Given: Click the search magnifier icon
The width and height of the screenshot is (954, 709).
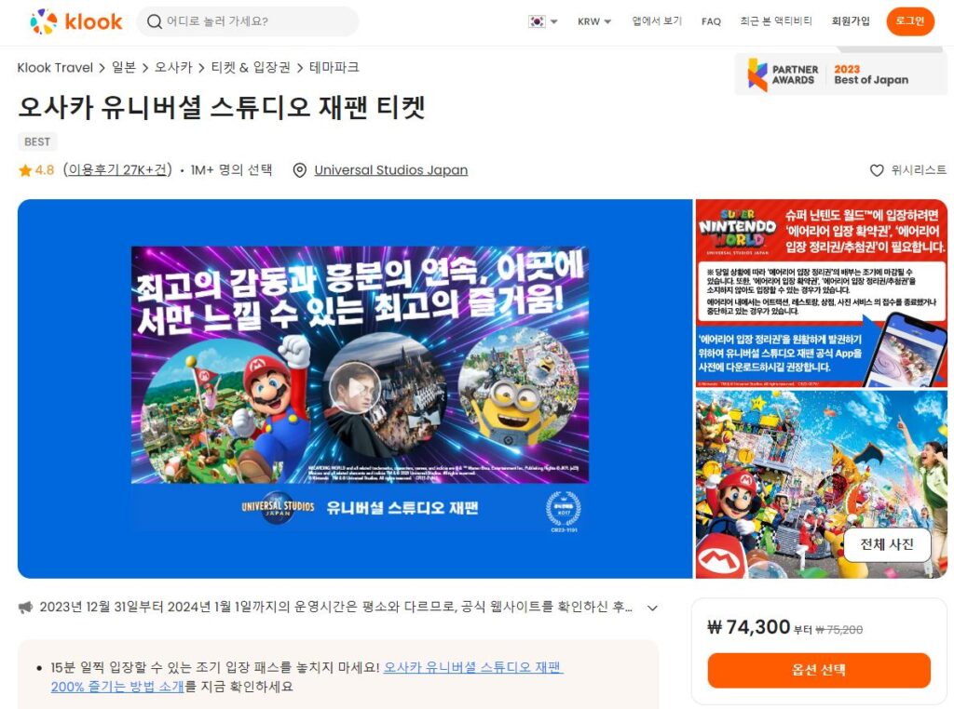Looking at the screenshot, I should pos(155,21).
